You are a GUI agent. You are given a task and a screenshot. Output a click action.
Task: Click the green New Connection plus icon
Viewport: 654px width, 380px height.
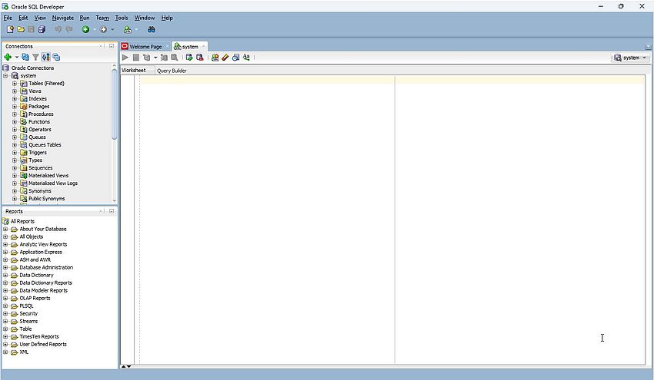click(x=8, y=57)
